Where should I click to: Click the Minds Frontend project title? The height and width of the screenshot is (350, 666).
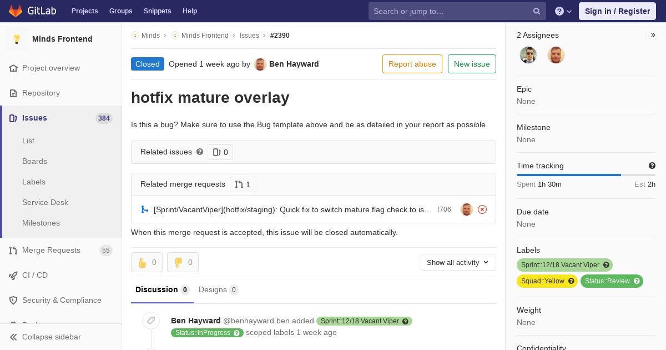click(62, 39)
